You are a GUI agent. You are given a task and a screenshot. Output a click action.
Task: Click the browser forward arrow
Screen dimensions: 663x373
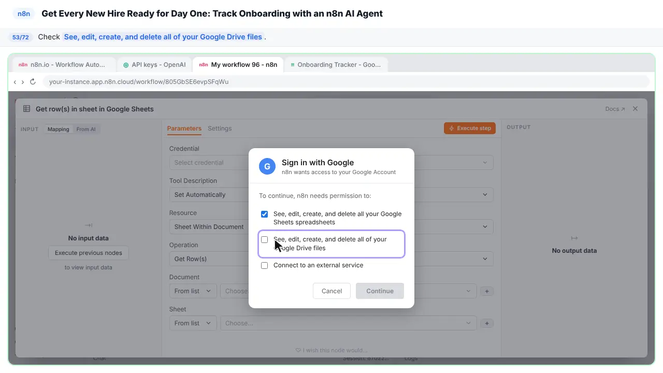click(x=22, y=82)
